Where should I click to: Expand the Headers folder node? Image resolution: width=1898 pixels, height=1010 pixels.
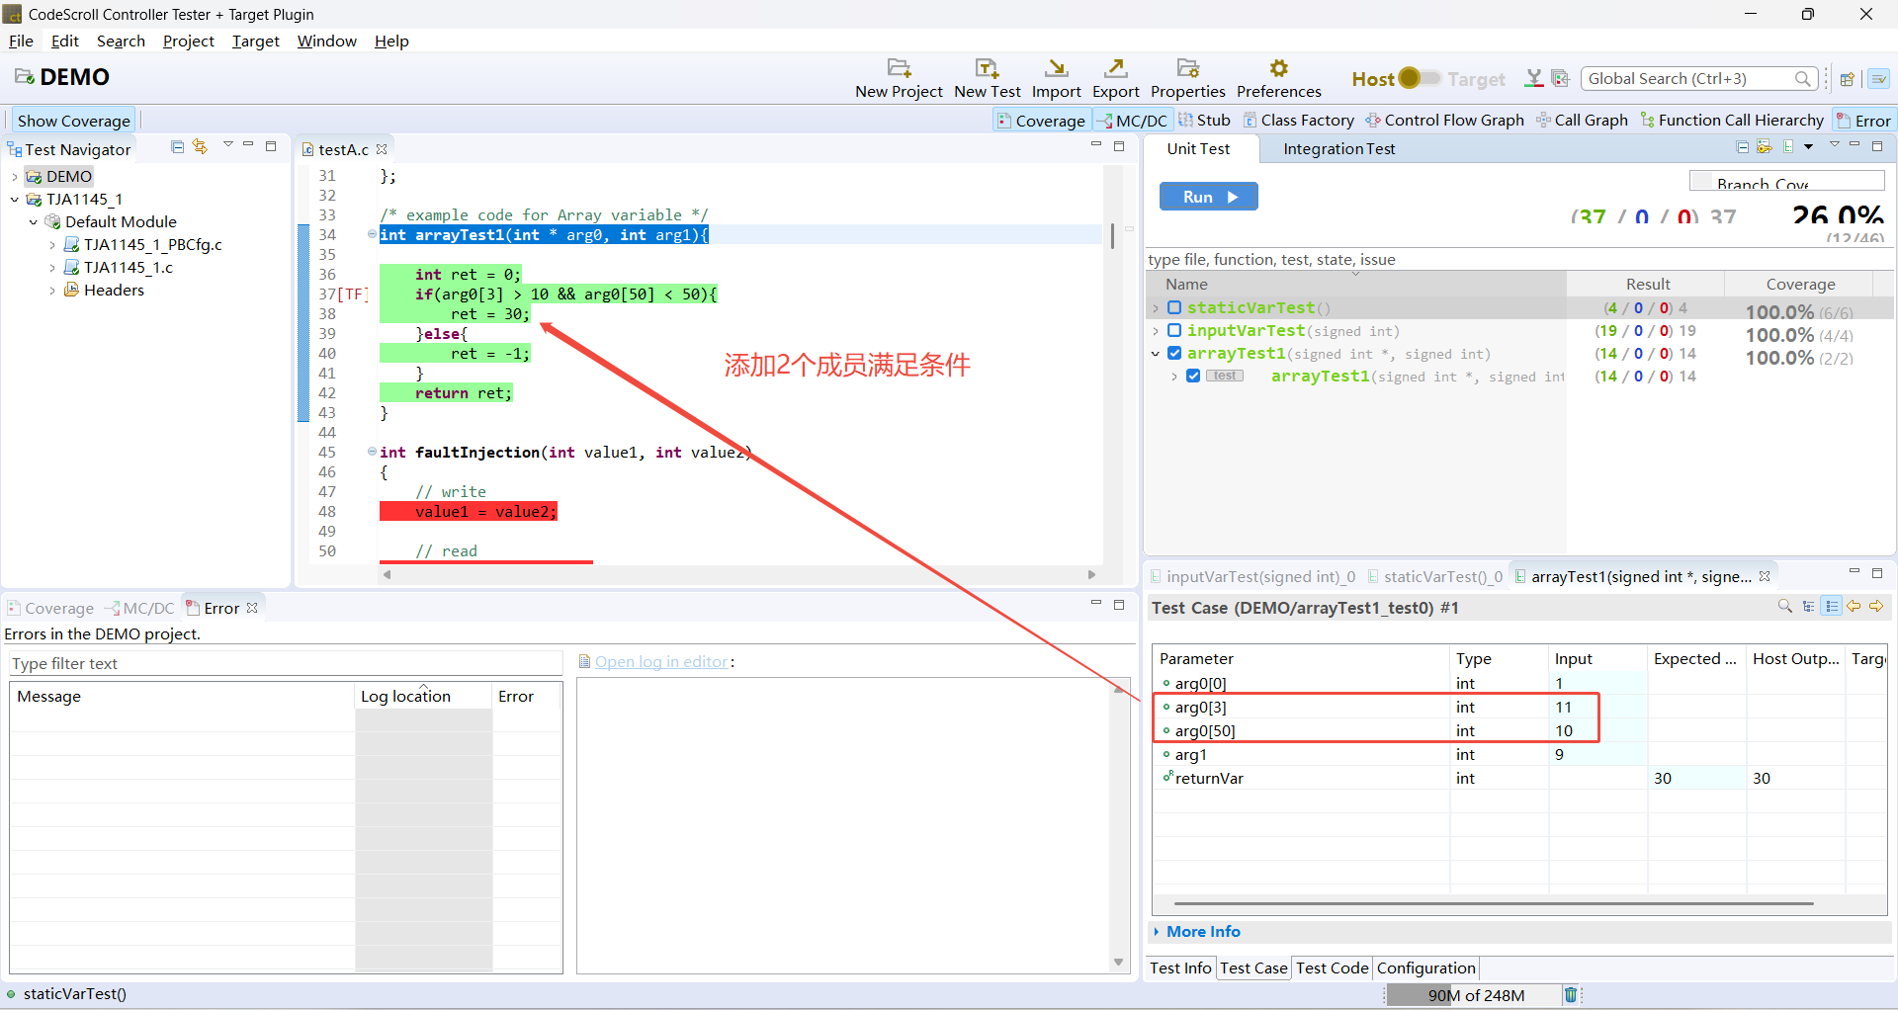(x=52, y=291)
